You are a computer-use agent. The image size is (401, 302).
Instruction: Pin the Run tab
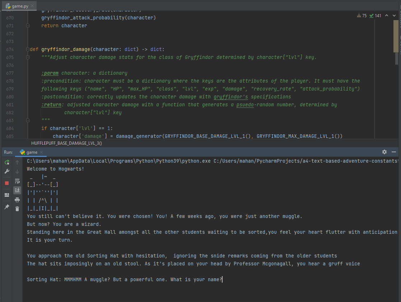tap(6, 207)
